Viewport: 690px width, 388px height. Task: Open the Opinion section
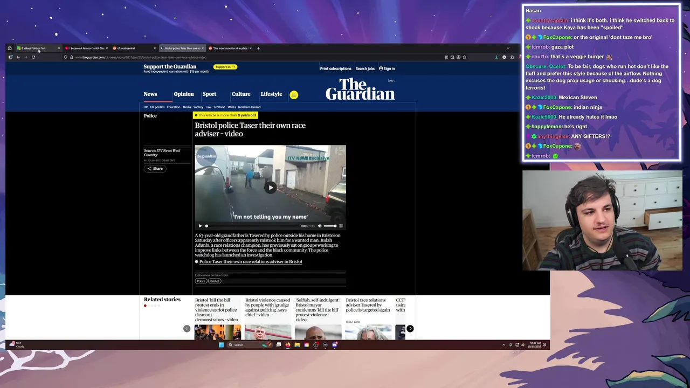[x=184, y=94]
